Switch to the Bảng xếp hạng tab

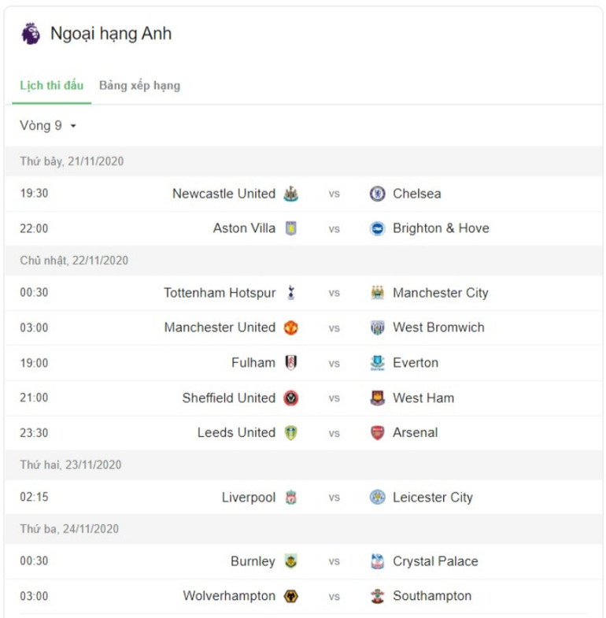(x=139, y=86)
